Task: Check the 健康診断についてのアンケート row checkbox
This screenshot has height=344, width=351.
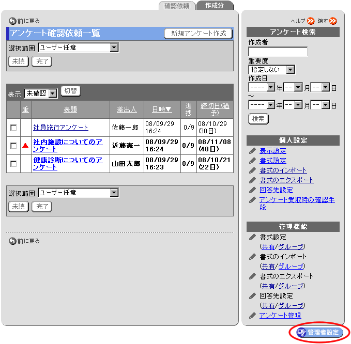Action: [x=13, y=164]
